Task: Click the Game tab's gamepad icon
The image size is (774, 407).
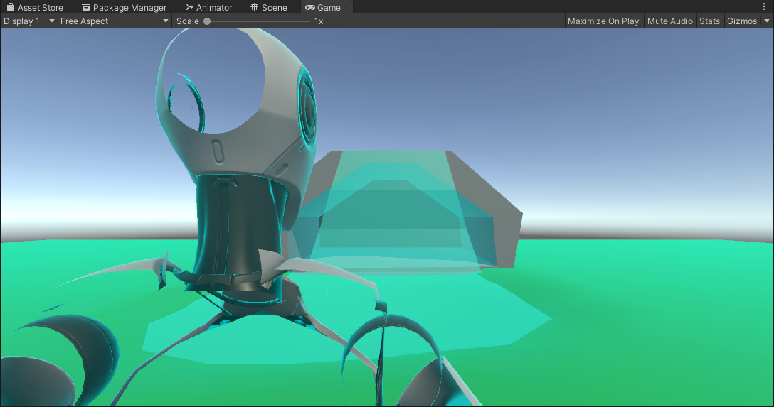Action: point(310,8)
